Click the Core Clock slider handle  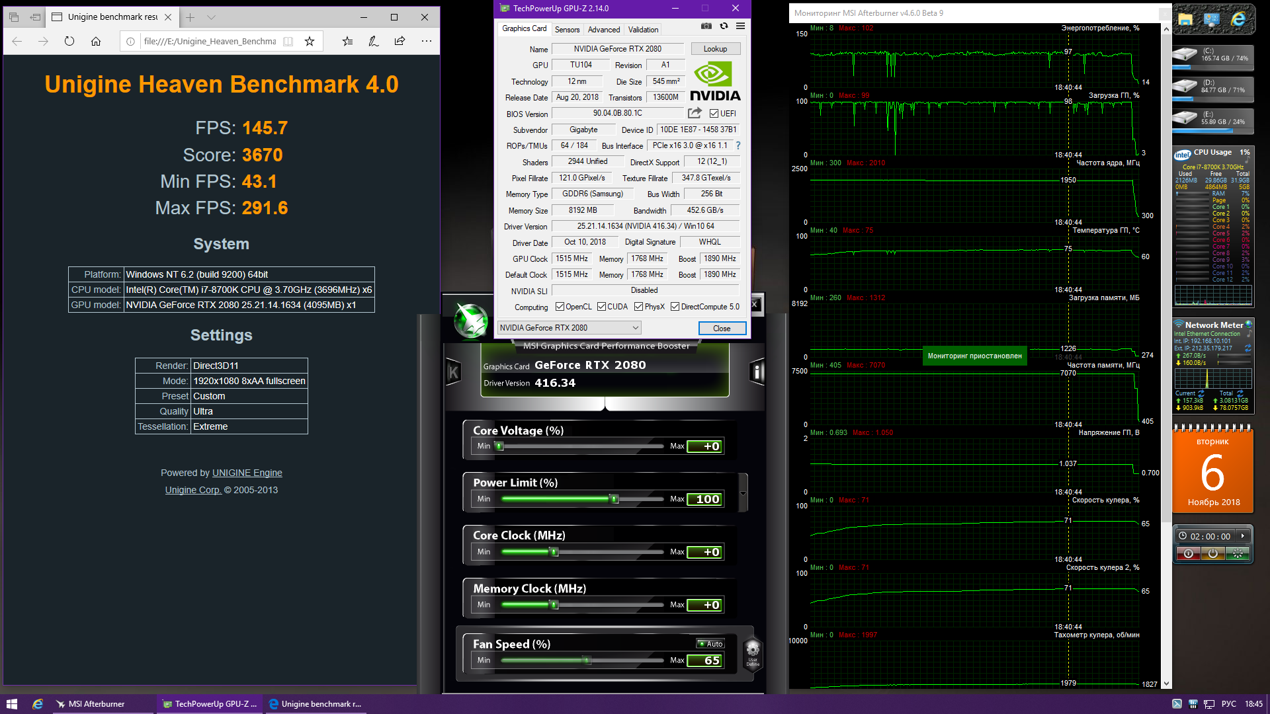(555, 552)
